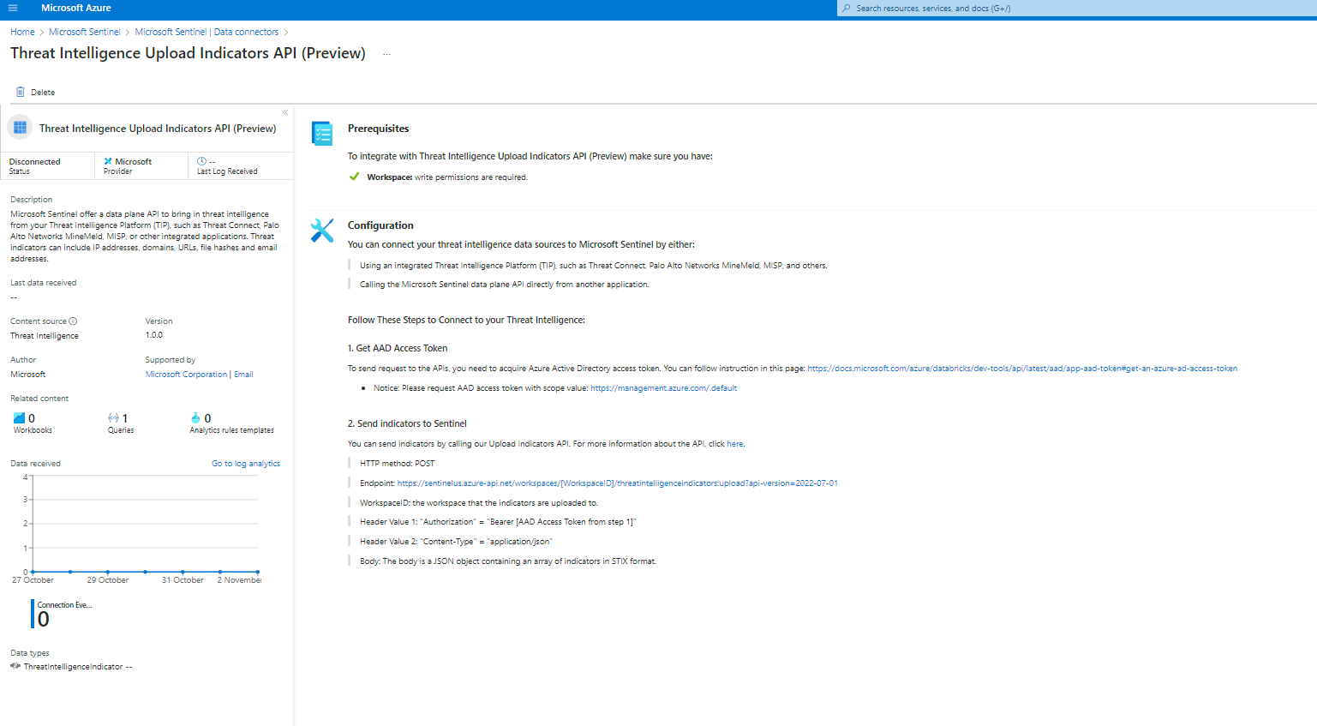
Task: Click the Analytics rules templates label
Action: pyautogui.click(x=231, y=430)
